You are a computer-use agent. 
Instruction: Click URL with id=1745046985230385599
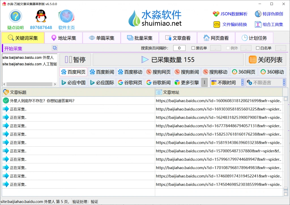click(218, 185)
